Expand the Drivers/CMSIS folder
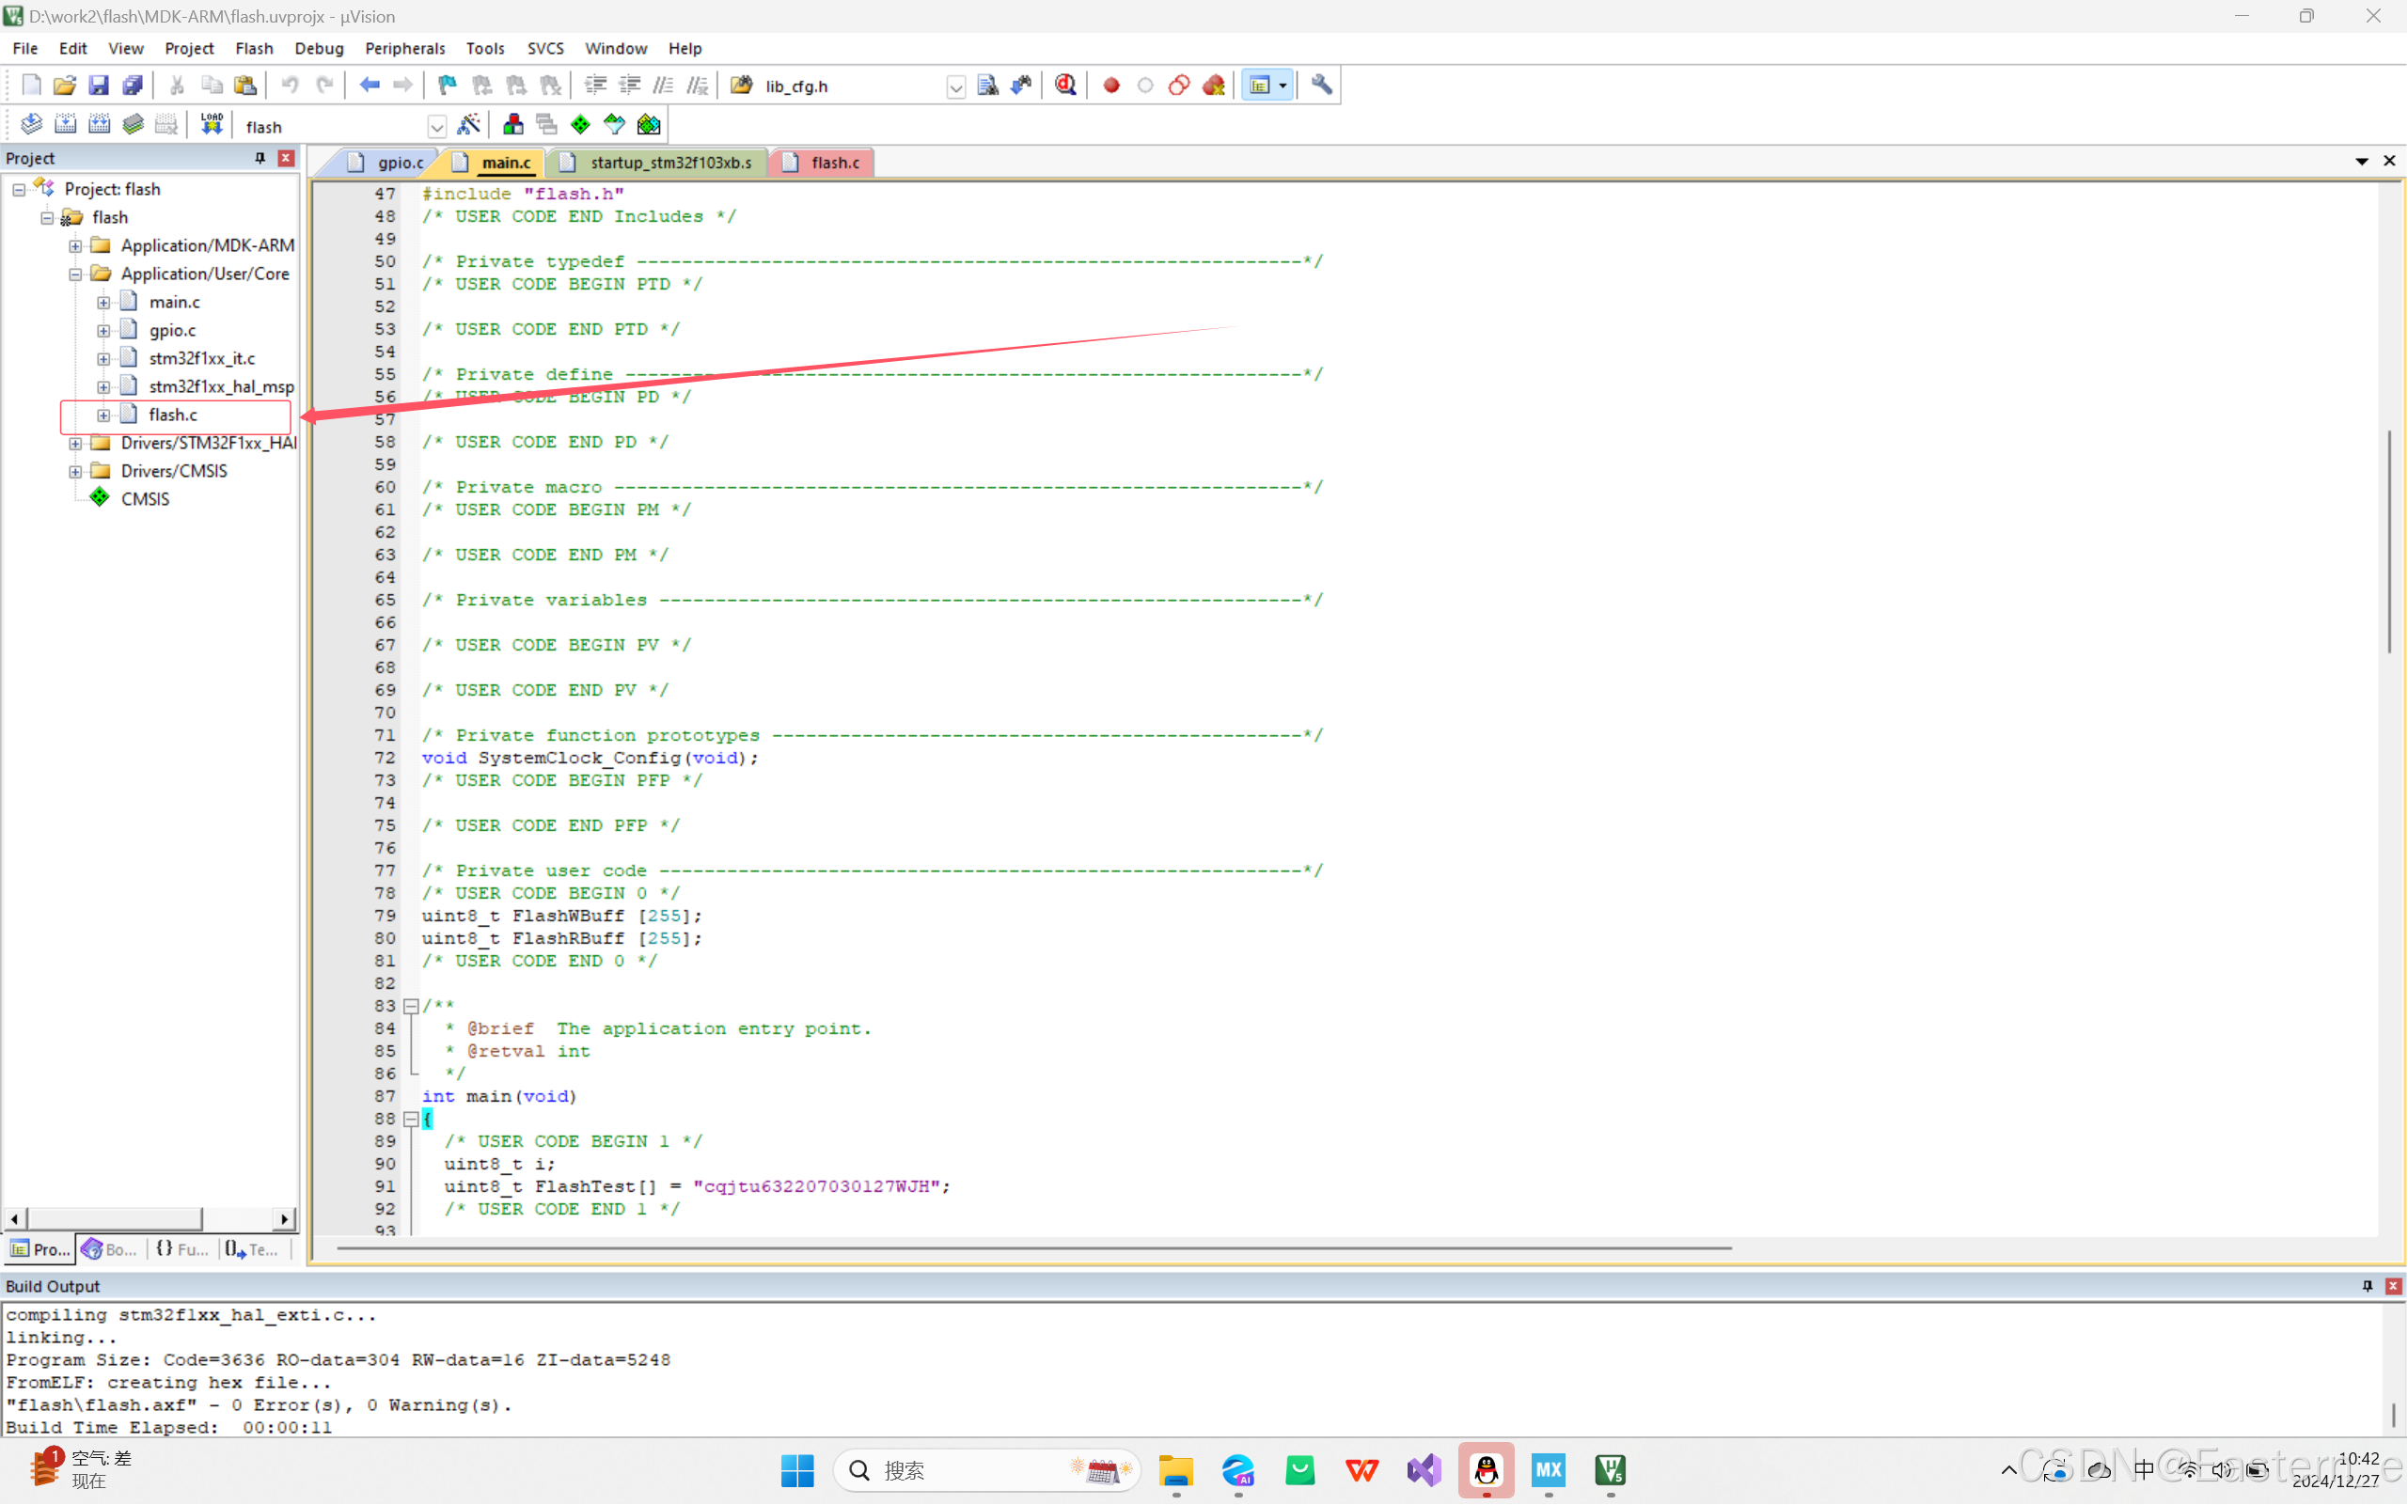Viewport: 2408px width, 1505px height. click(x=75, y=471)
